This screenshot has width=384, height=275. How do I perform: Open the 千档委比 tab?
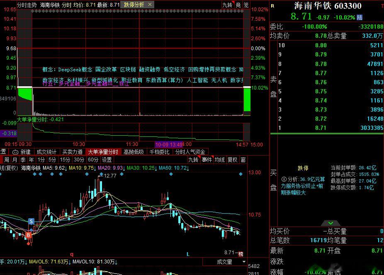coord(159,152)
